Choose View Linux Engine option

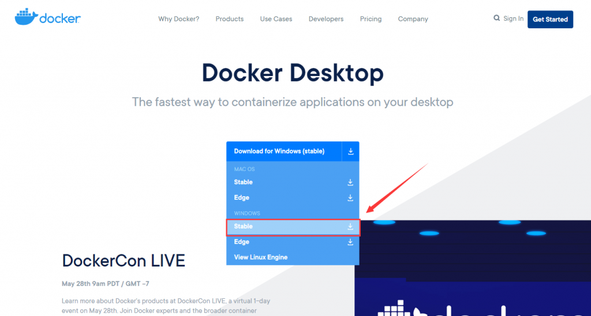(x=293, y=257)
